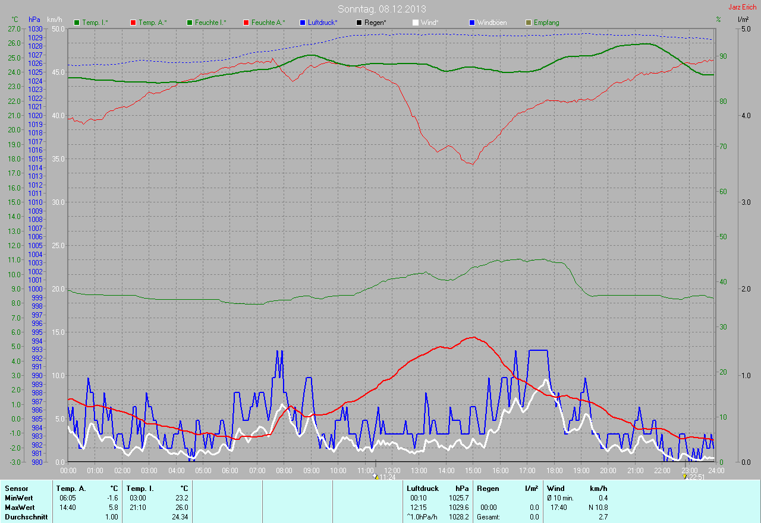This screenshot has width=761, height=523.
Task: Click the N 10.8 wind gust value
Action: click(x=597, y=508)
